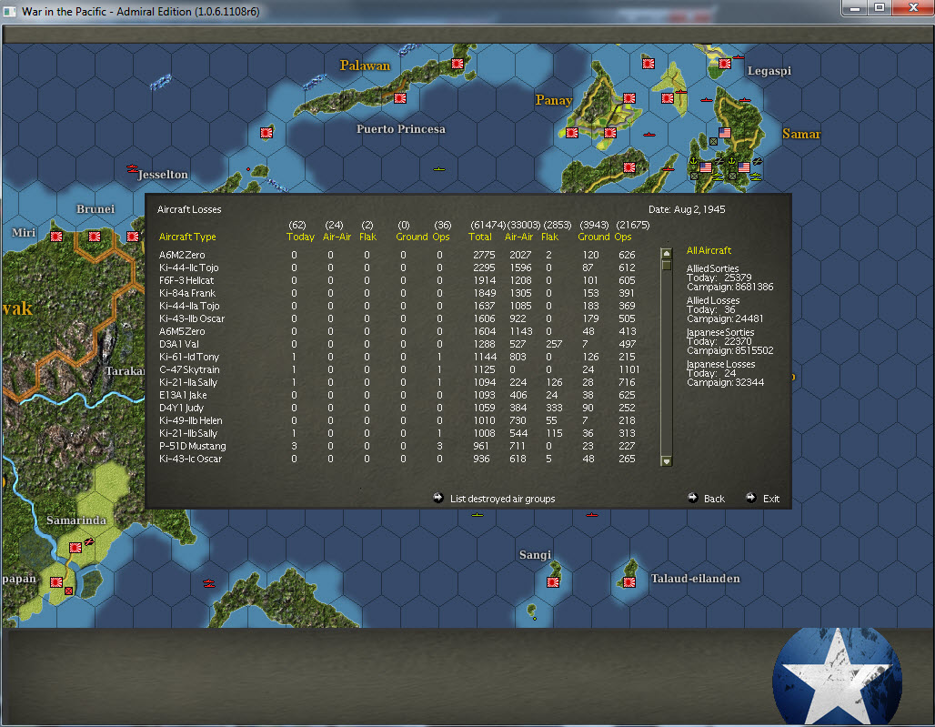Click the Flak header next to Total Air-Air

click(x=549, y=237)
